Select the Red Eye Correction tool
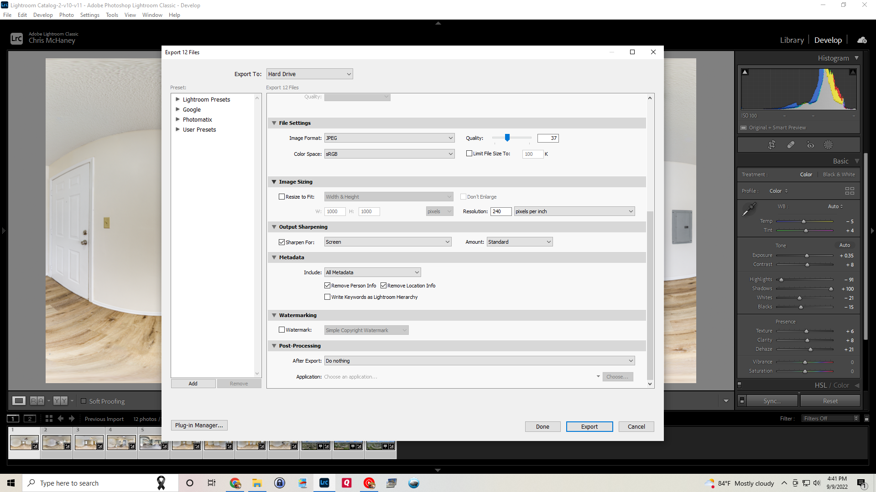This screenshot has width=876, height=492. point(811,144)
